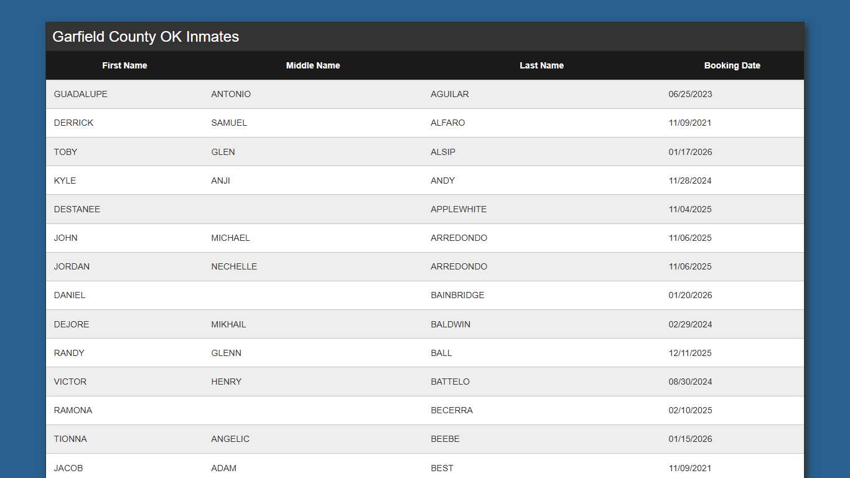Screen dimensions: 850x478
Task: Click the middle name ANJI
Action: tap(221, 180)
